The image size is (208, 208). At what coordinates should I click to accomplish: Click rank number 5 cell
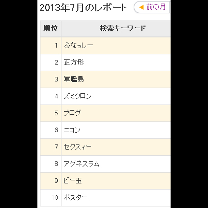[51, 113]
